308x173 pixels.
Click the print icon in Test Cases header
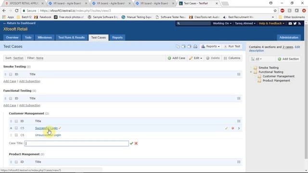click(195, 47)
